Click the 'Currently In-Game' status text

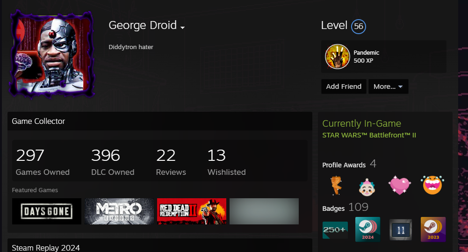(362, 123)
